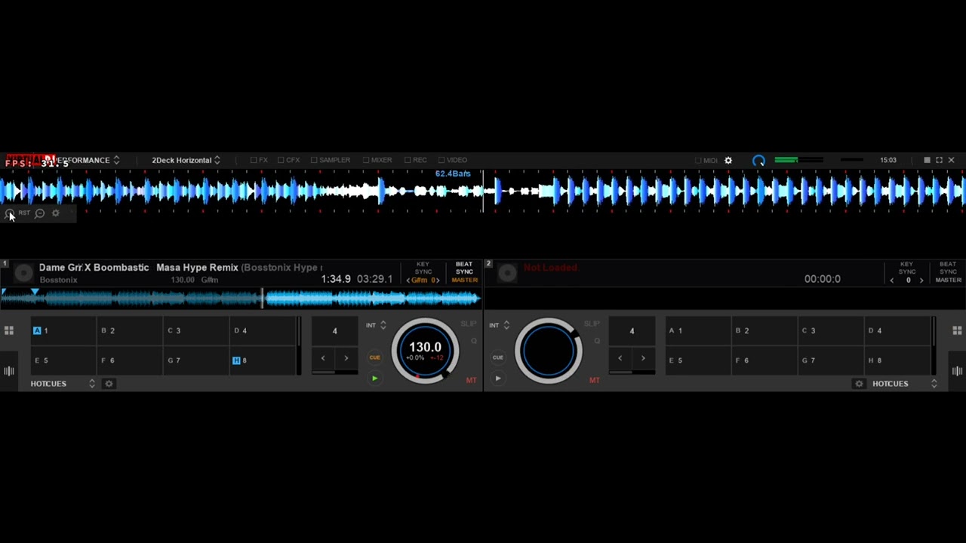Click deck 2 empty artwork disc icon

[x=507, y=272]
